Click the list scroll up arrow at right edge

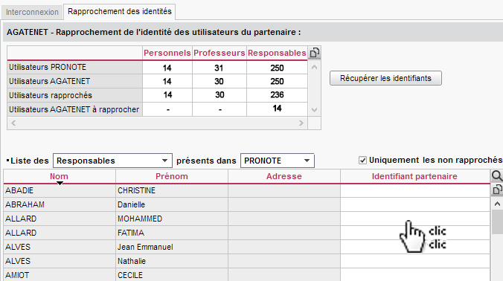click(497, 204)
